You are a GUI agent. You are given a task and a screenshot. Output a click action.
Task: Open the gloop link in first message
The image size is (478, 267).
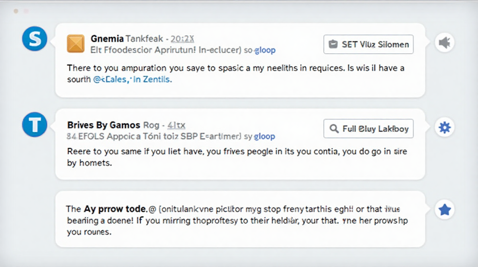tap(265, 50)
